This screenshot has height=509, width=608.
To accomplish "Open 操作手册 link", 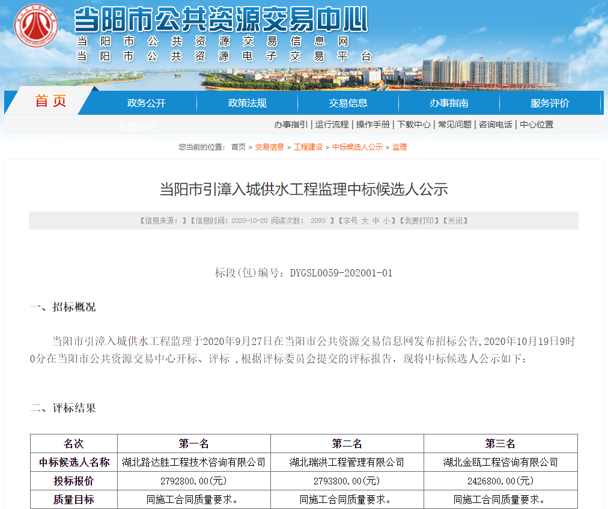I will click(x=372, y=124).
